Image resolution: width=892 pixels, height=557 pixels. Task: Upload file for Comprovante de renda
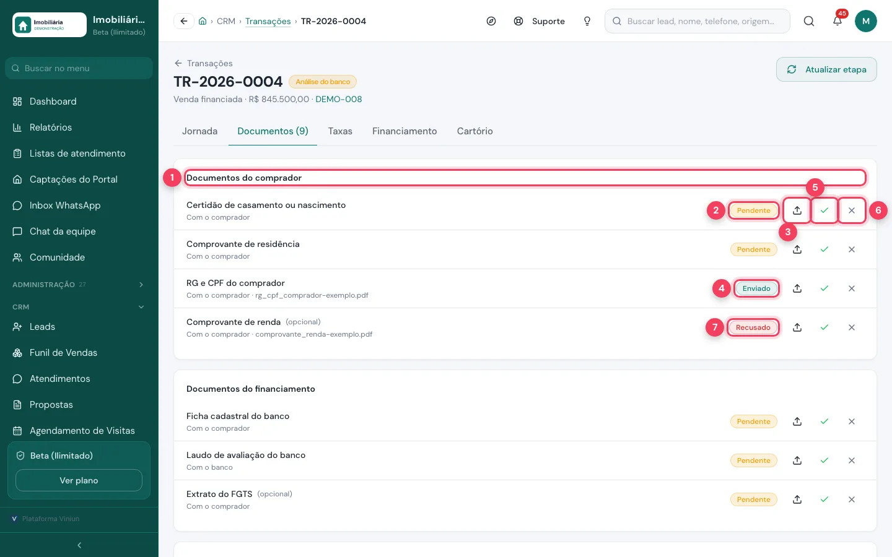[797, 327]
